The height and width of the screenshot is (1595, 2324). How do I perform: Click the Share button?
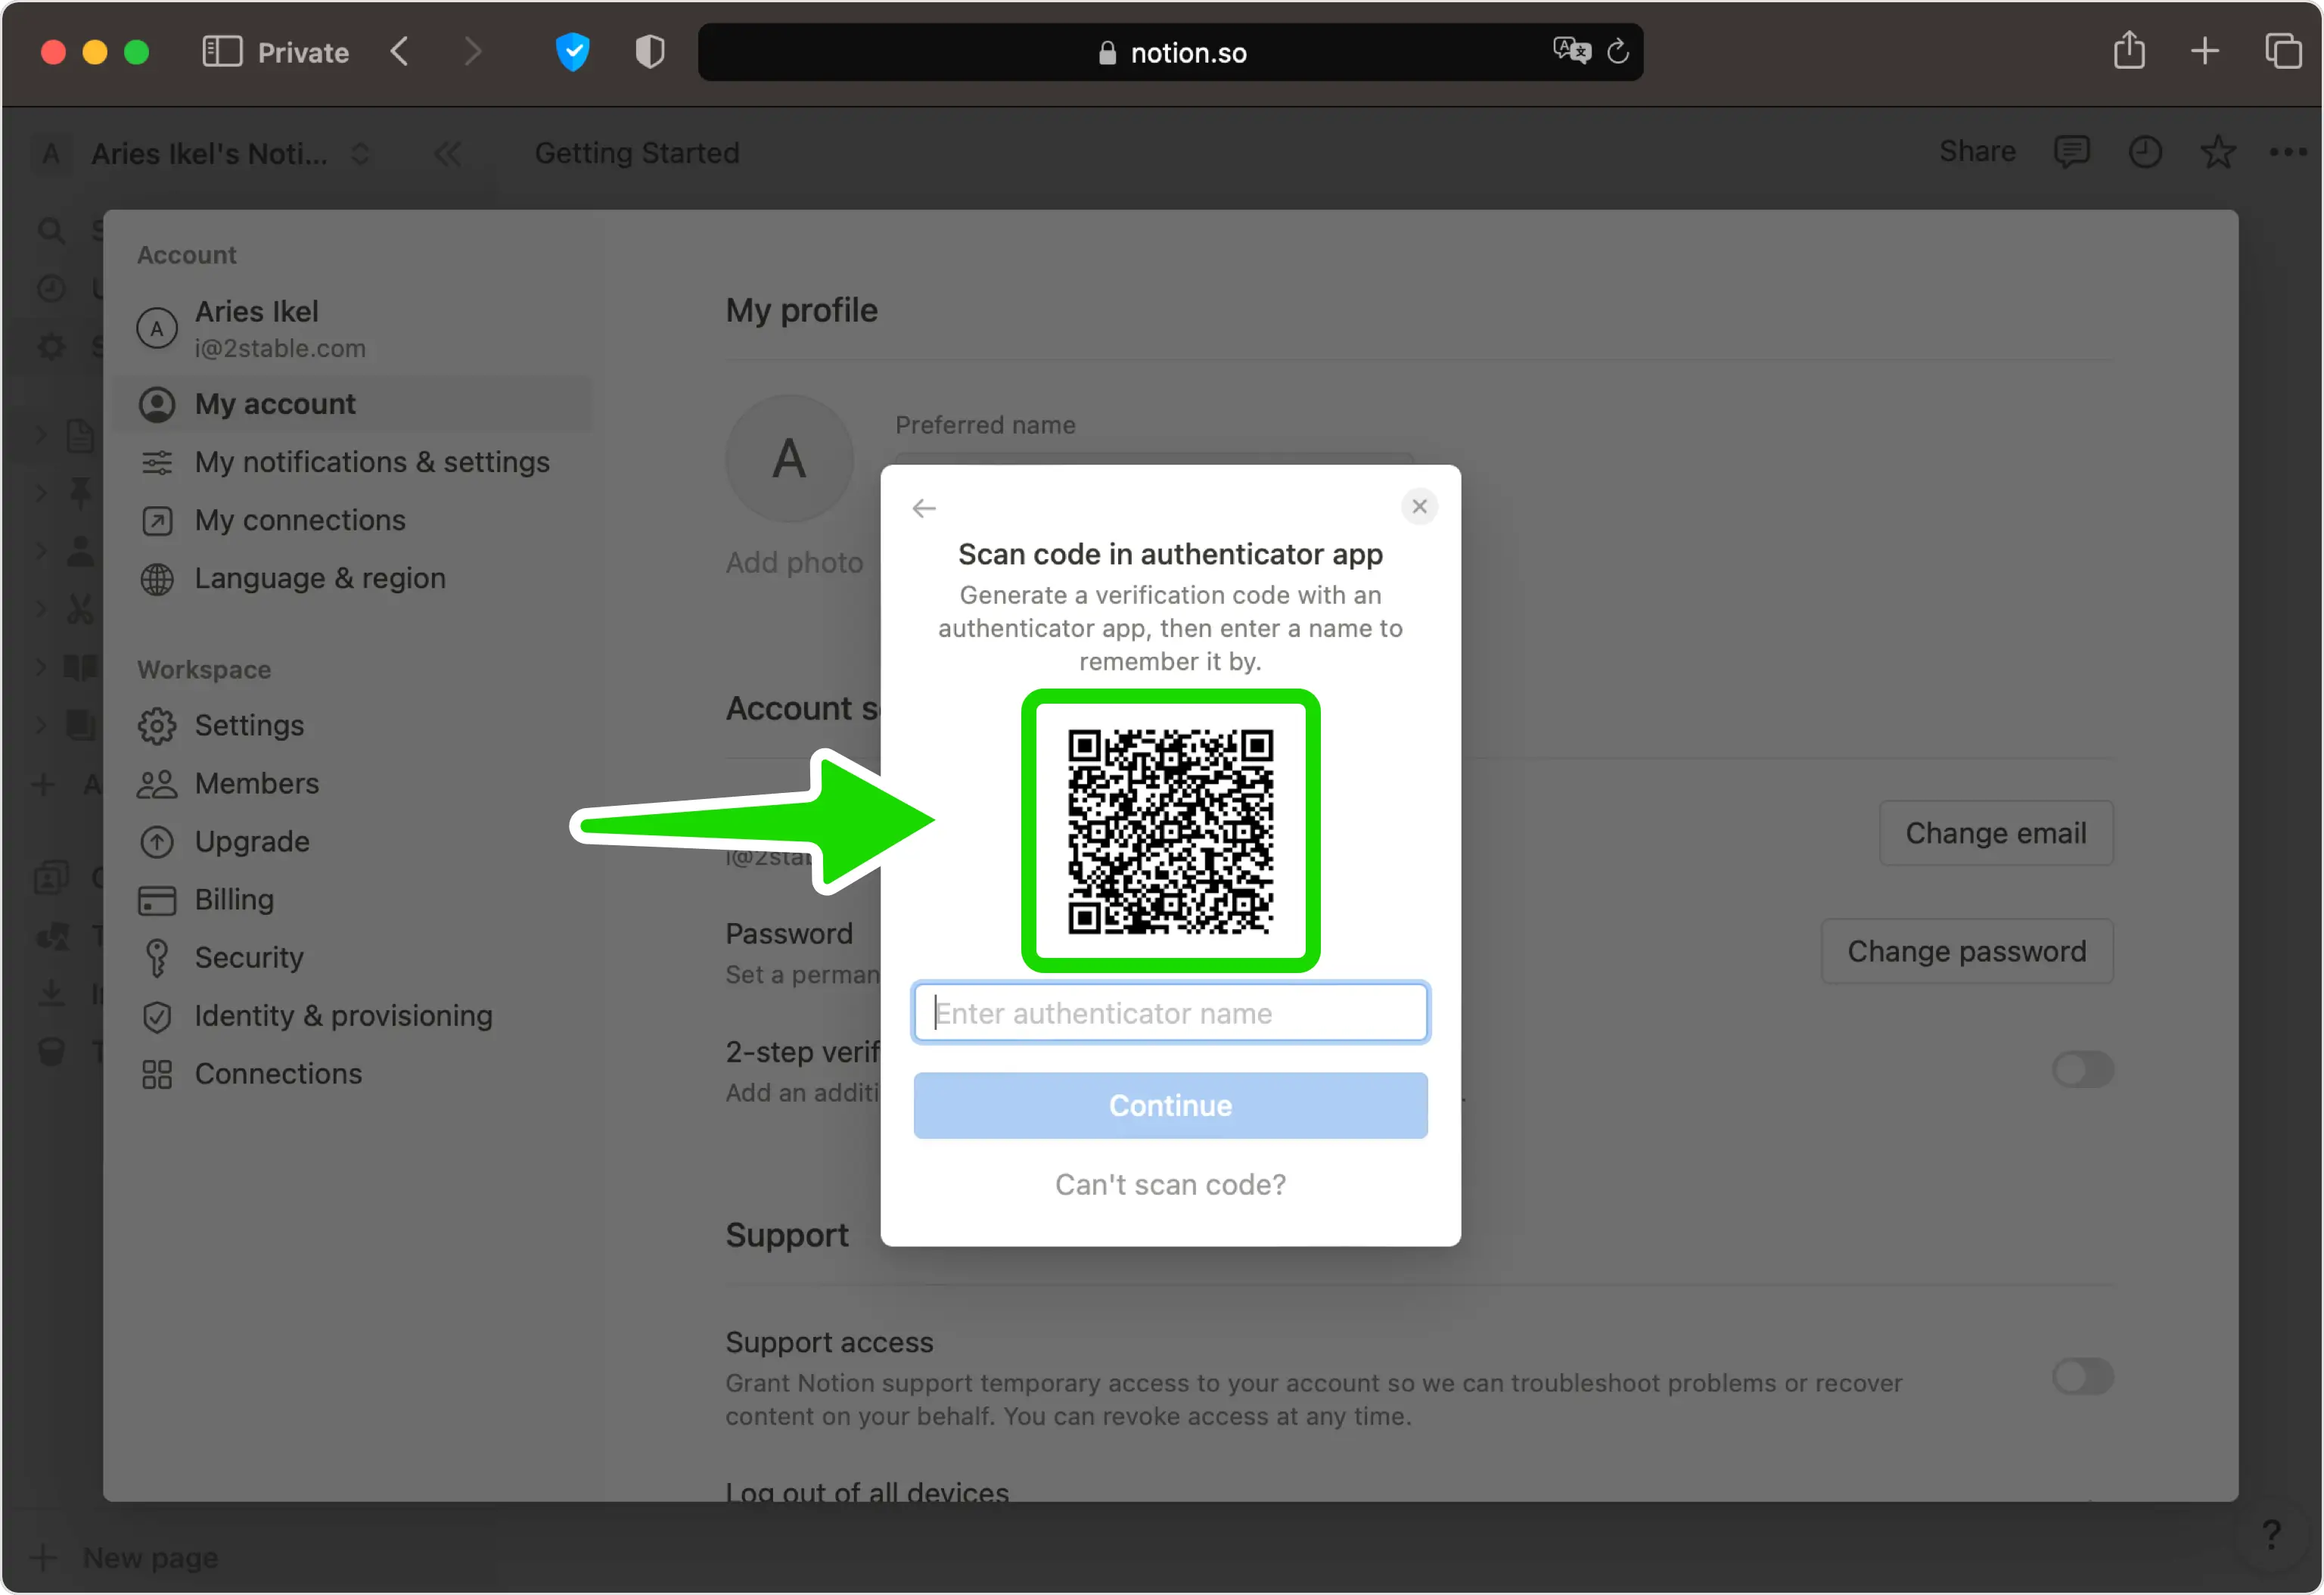pyautogui.click(x=1977, y=152)
